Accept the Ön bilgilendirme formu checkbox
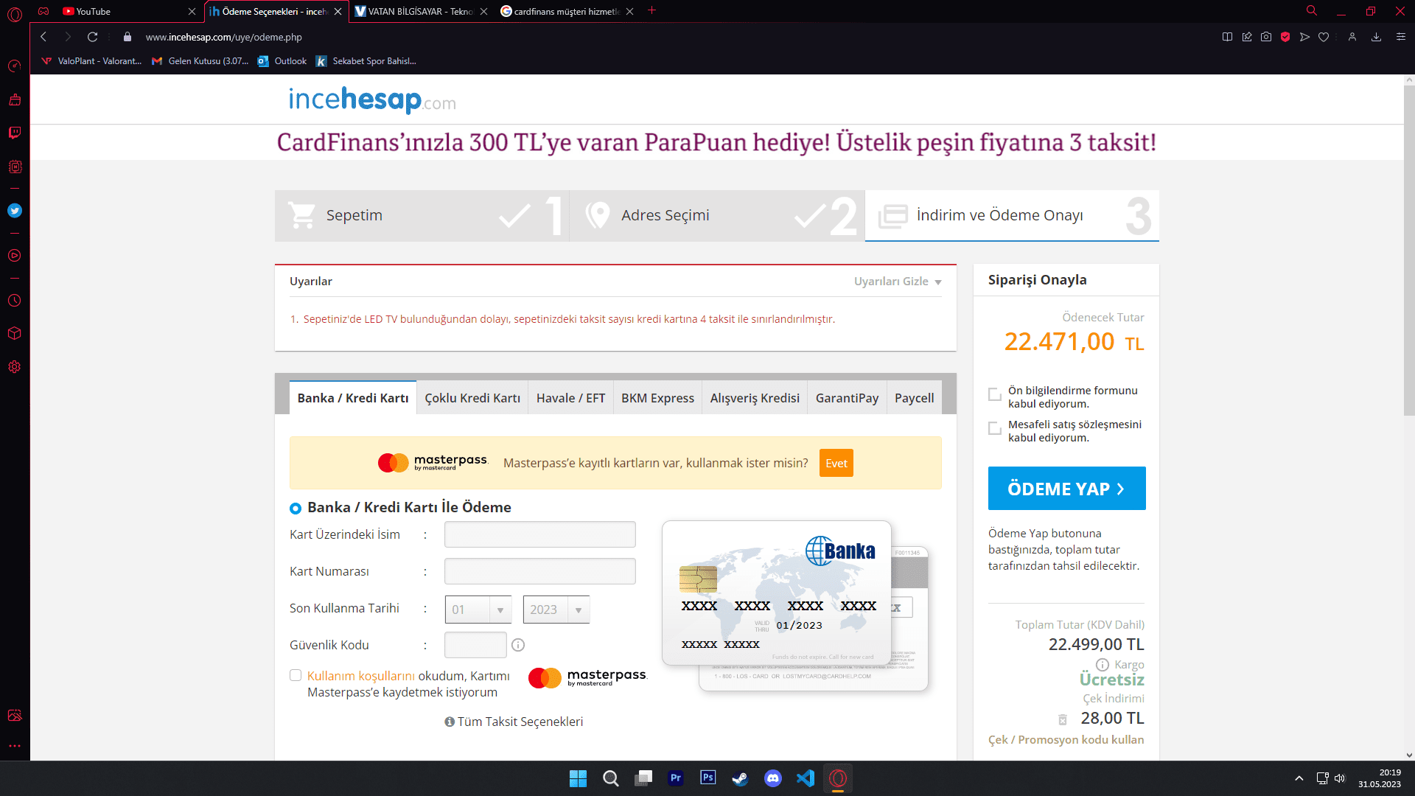 [995, 394]
